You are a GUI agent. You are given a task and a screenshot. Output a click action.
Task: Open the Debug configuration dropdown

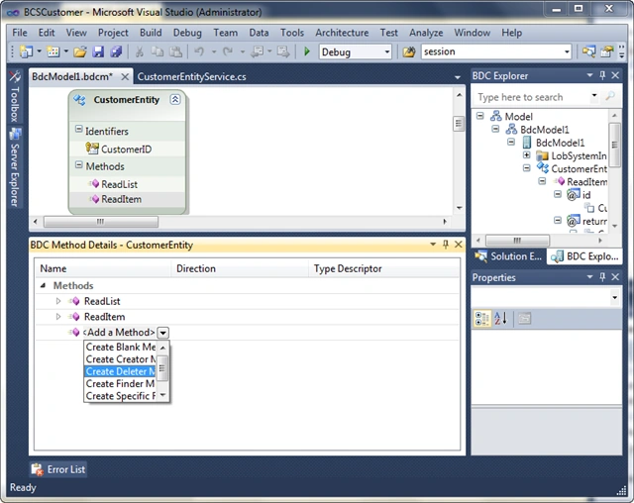(387, 51)
